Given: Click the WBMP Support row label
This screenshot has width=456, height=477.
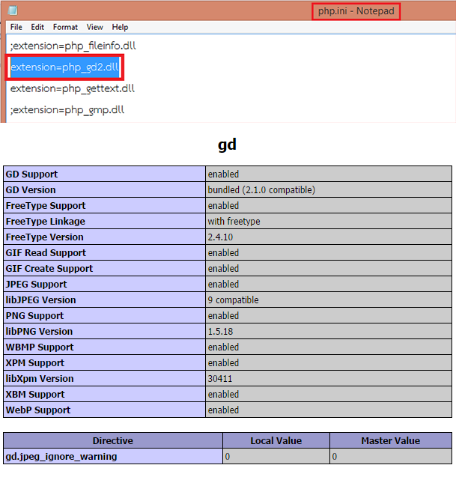Looking at the screenshot, I should [x=40, y=347].
